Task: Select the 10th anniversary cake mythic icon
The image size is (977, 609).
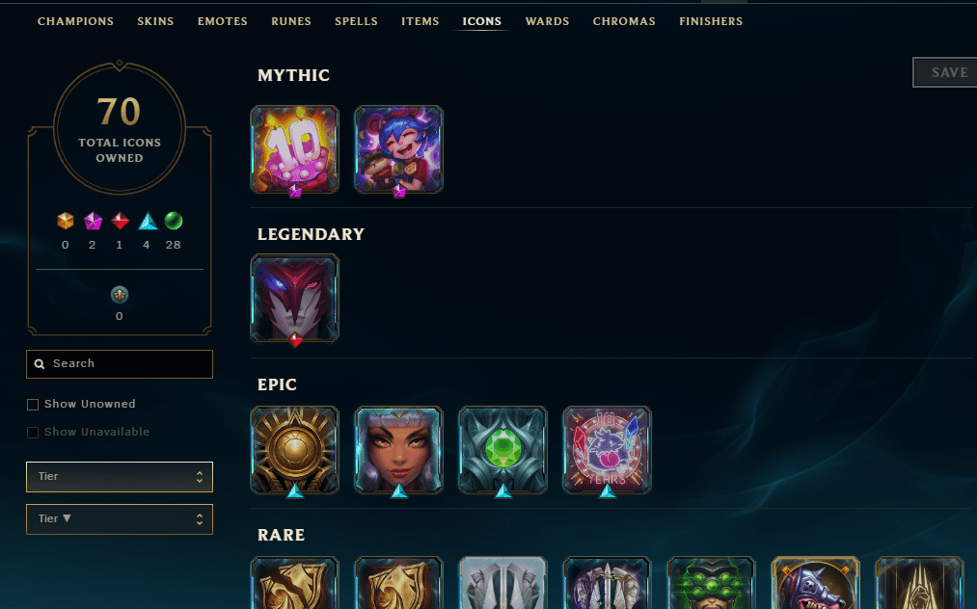Action: coord(295,149)
